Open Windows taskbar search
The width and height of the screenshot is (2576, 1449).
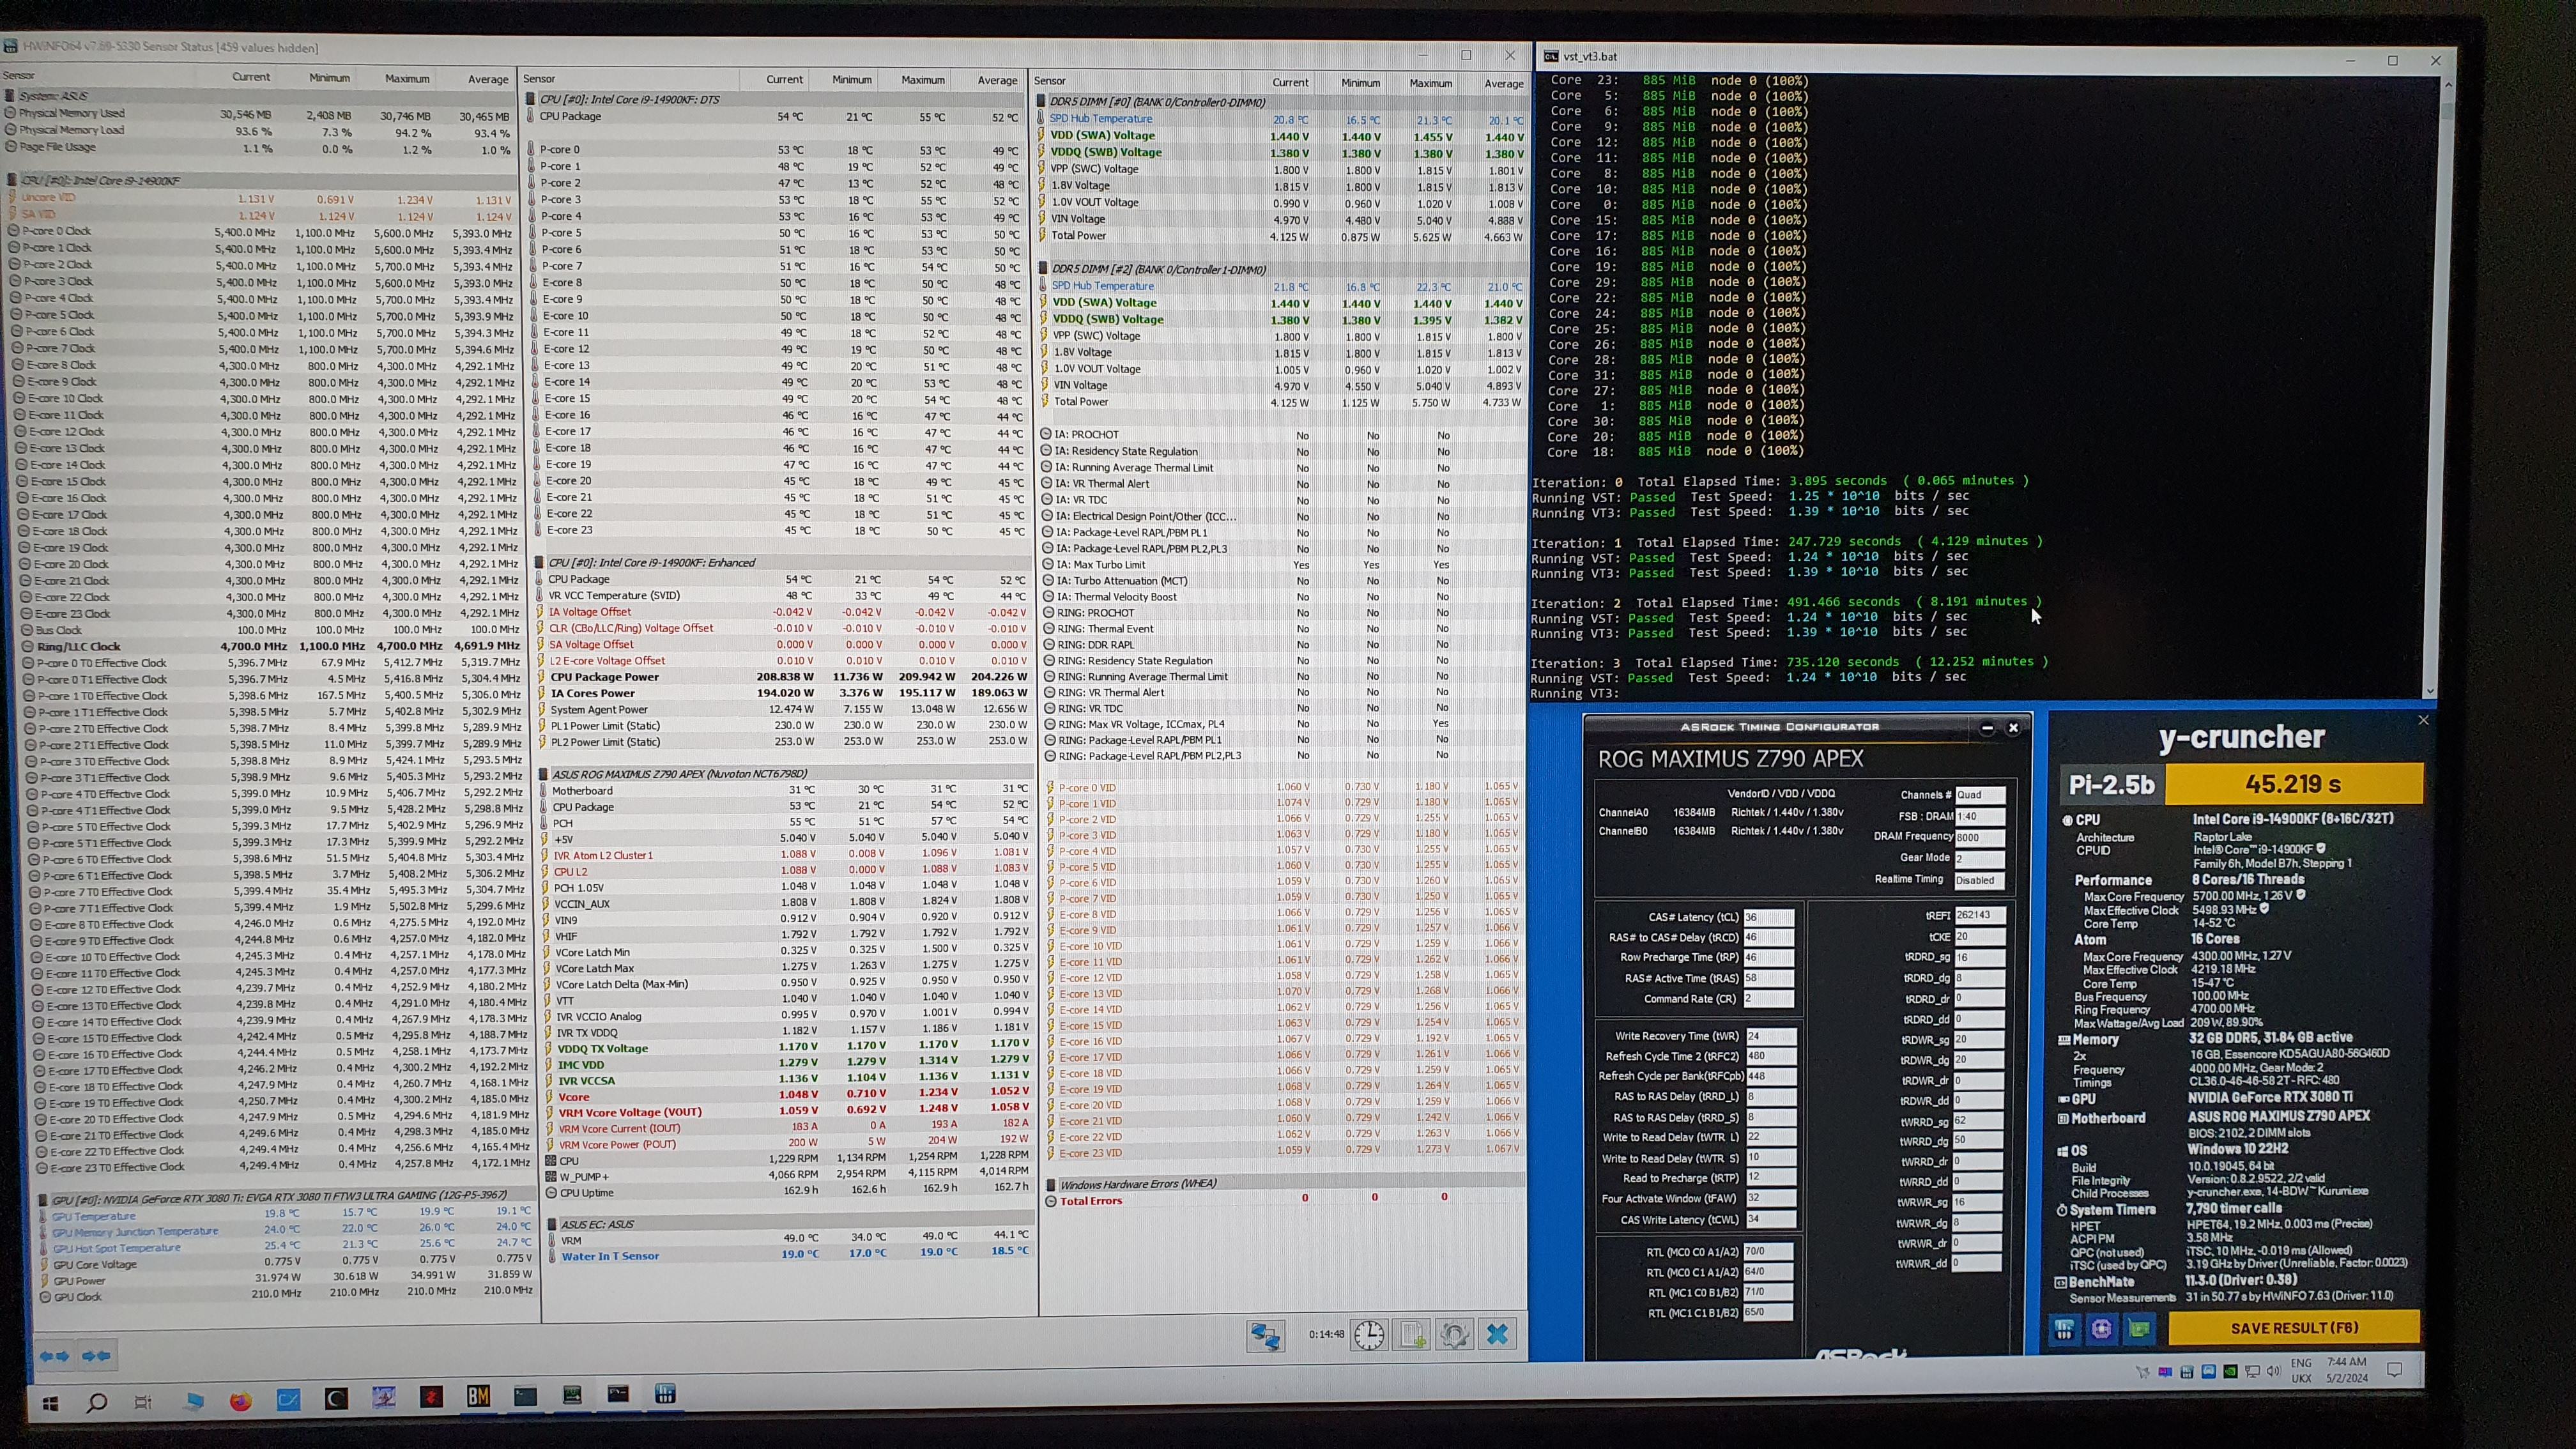tap(96, 1402)
